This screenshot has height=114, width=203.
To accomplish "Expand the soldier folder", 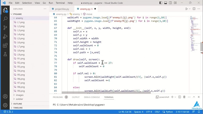I will pos(29,99).
